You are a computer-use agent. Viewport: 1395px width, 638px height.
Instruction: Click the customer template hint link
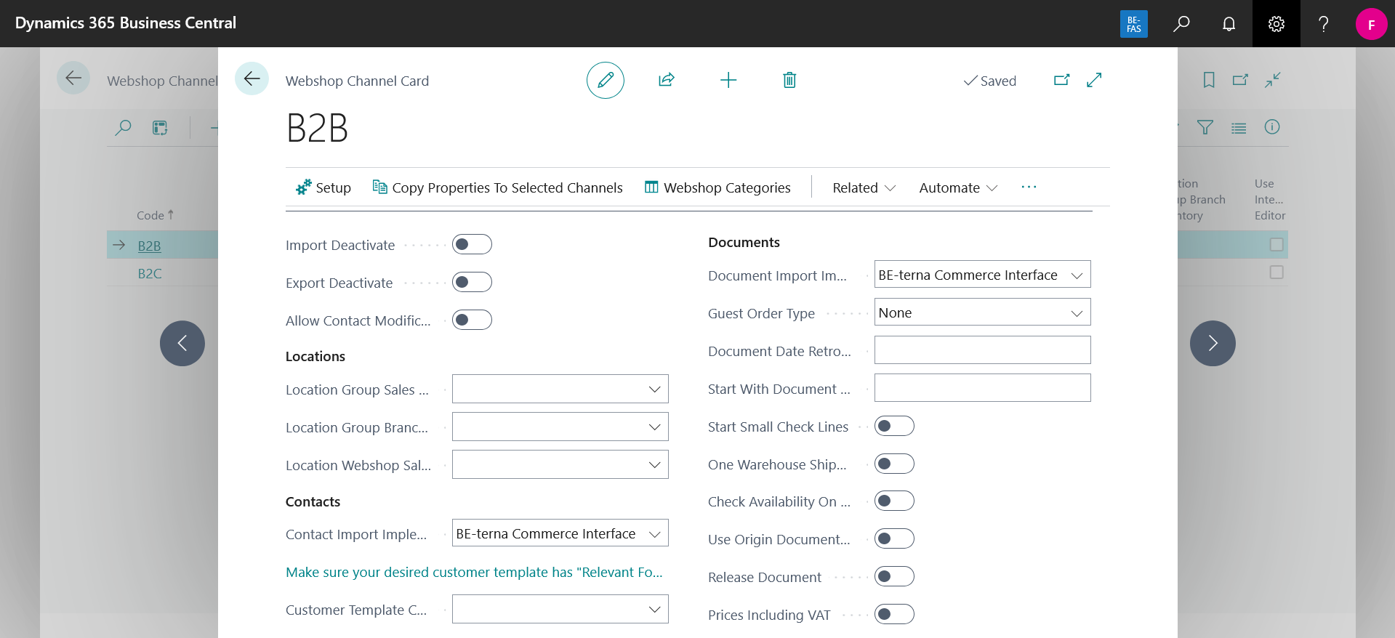tap(474, 572)
